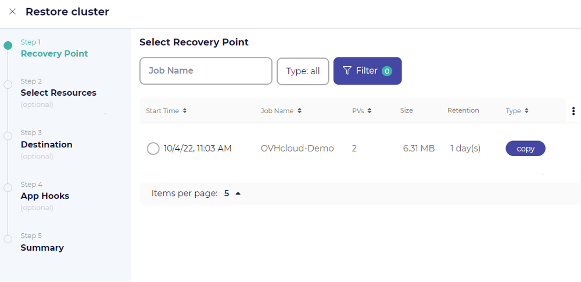The image size is (581, 282).
Task: Close the Restore cluster dialog
Action: [12, 12]
